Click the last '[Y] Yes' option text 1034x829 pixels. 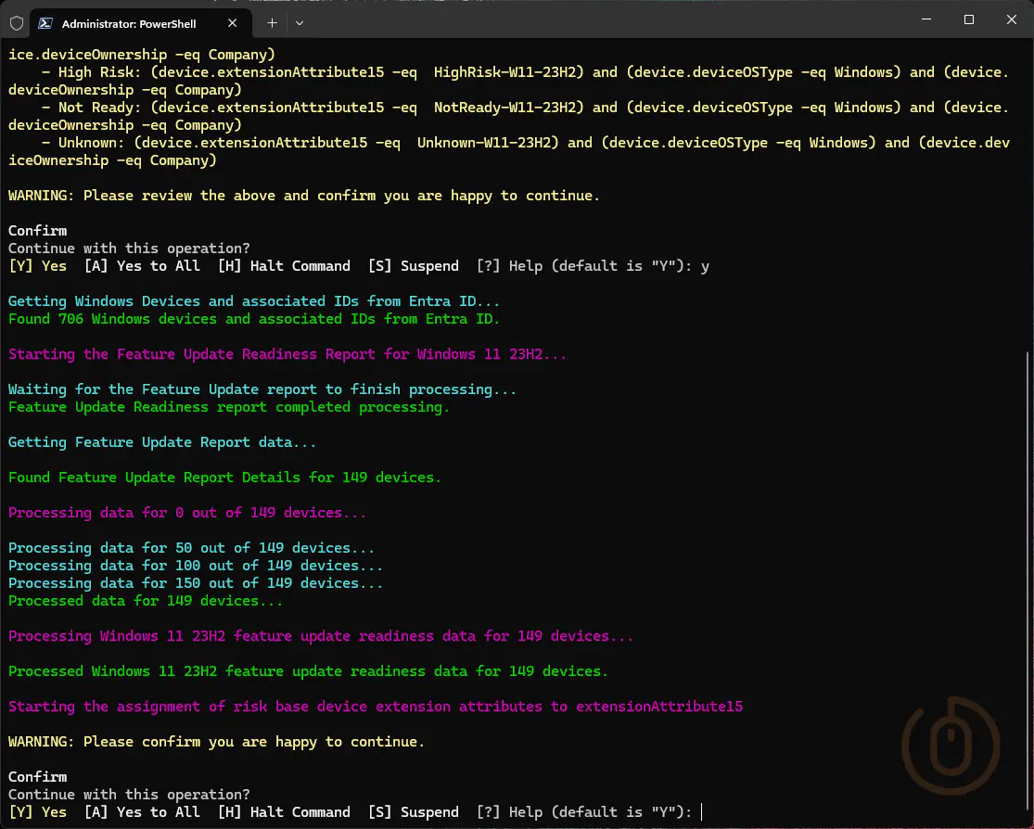pyautogui.click(x=38, y=812)
